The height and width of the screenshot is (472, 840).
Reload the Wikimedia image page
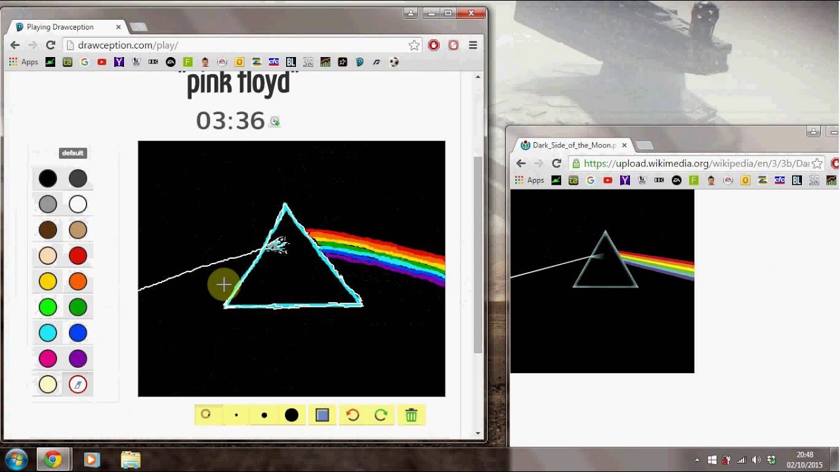click(556, 163)
